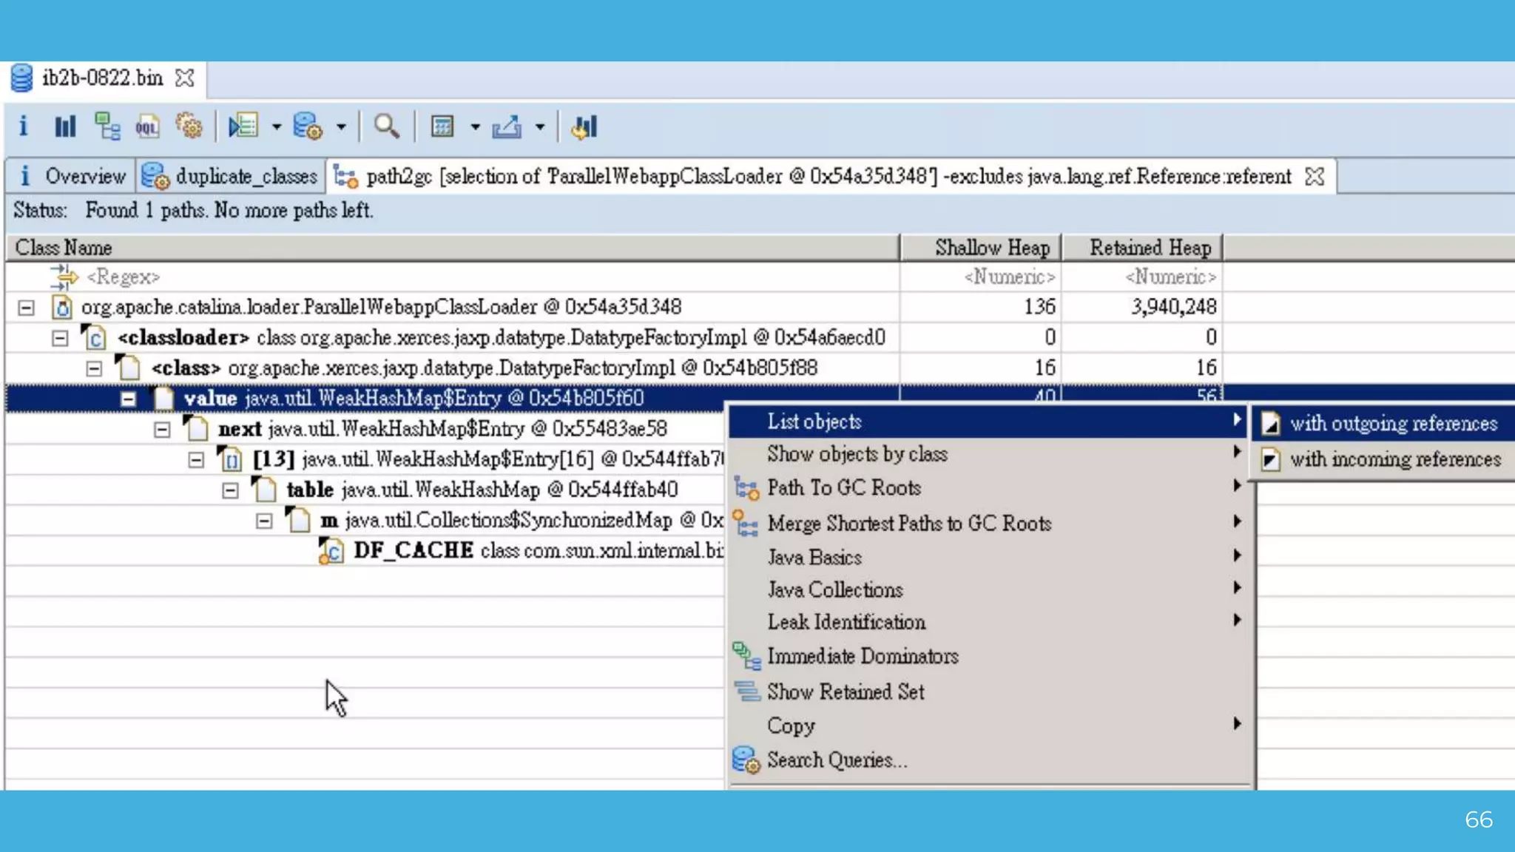
Task: Choose with outgoing references submenu item
Action: [x=1393, y=424]
